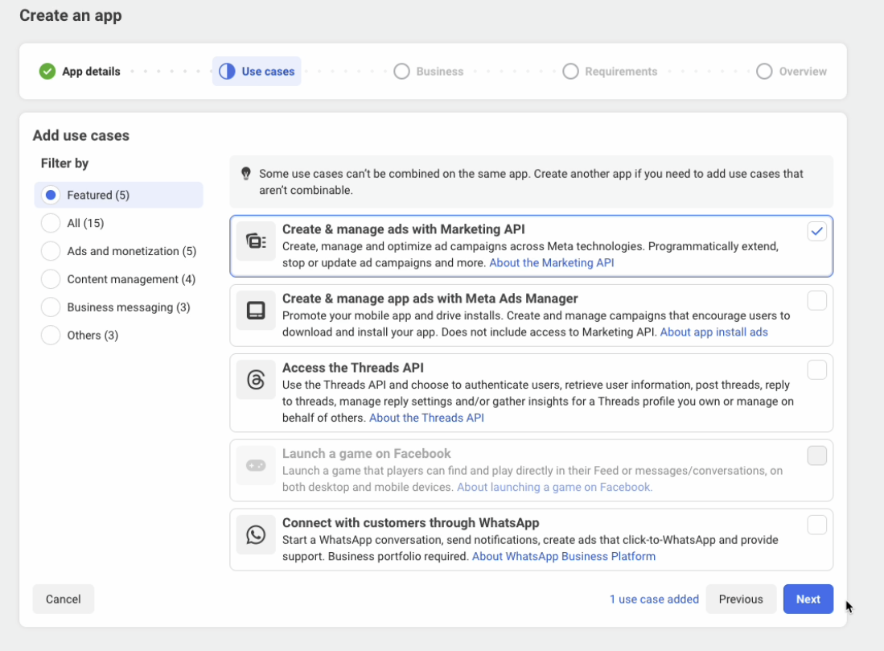Screen dimensions: 884x651
Task: Click the Requirements step circle icon
Action: (570, 72)
